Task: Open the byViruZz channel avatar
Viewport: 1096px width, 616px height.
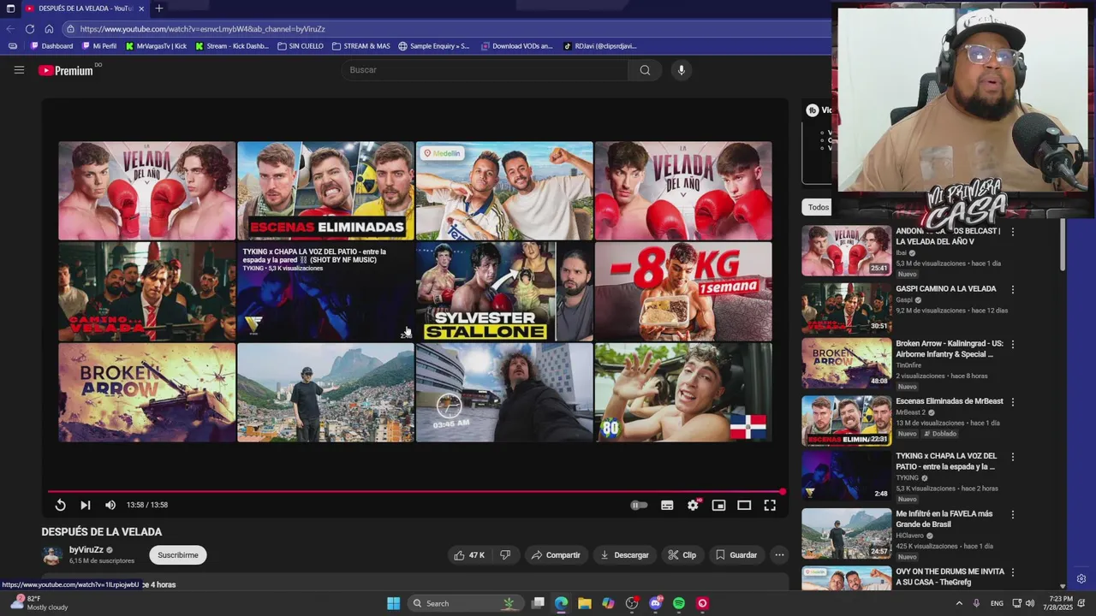Action: point(52,555)
